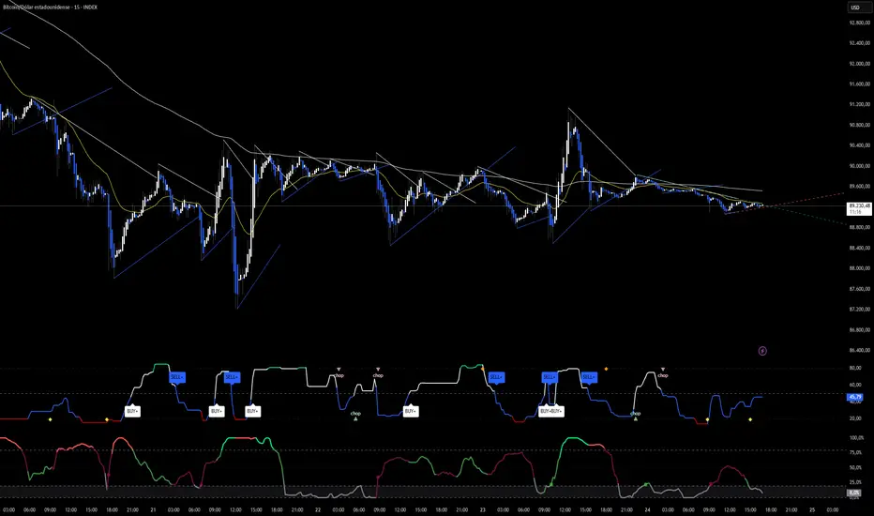This screenshot has height=516, width=874.
Task: Click the date label 22 on time axis
Action: (x=318, y=509)
